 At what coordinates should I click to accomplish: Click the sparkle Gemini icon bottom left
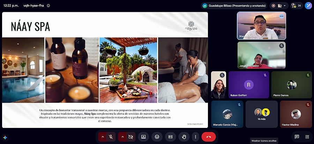point(5,138)
